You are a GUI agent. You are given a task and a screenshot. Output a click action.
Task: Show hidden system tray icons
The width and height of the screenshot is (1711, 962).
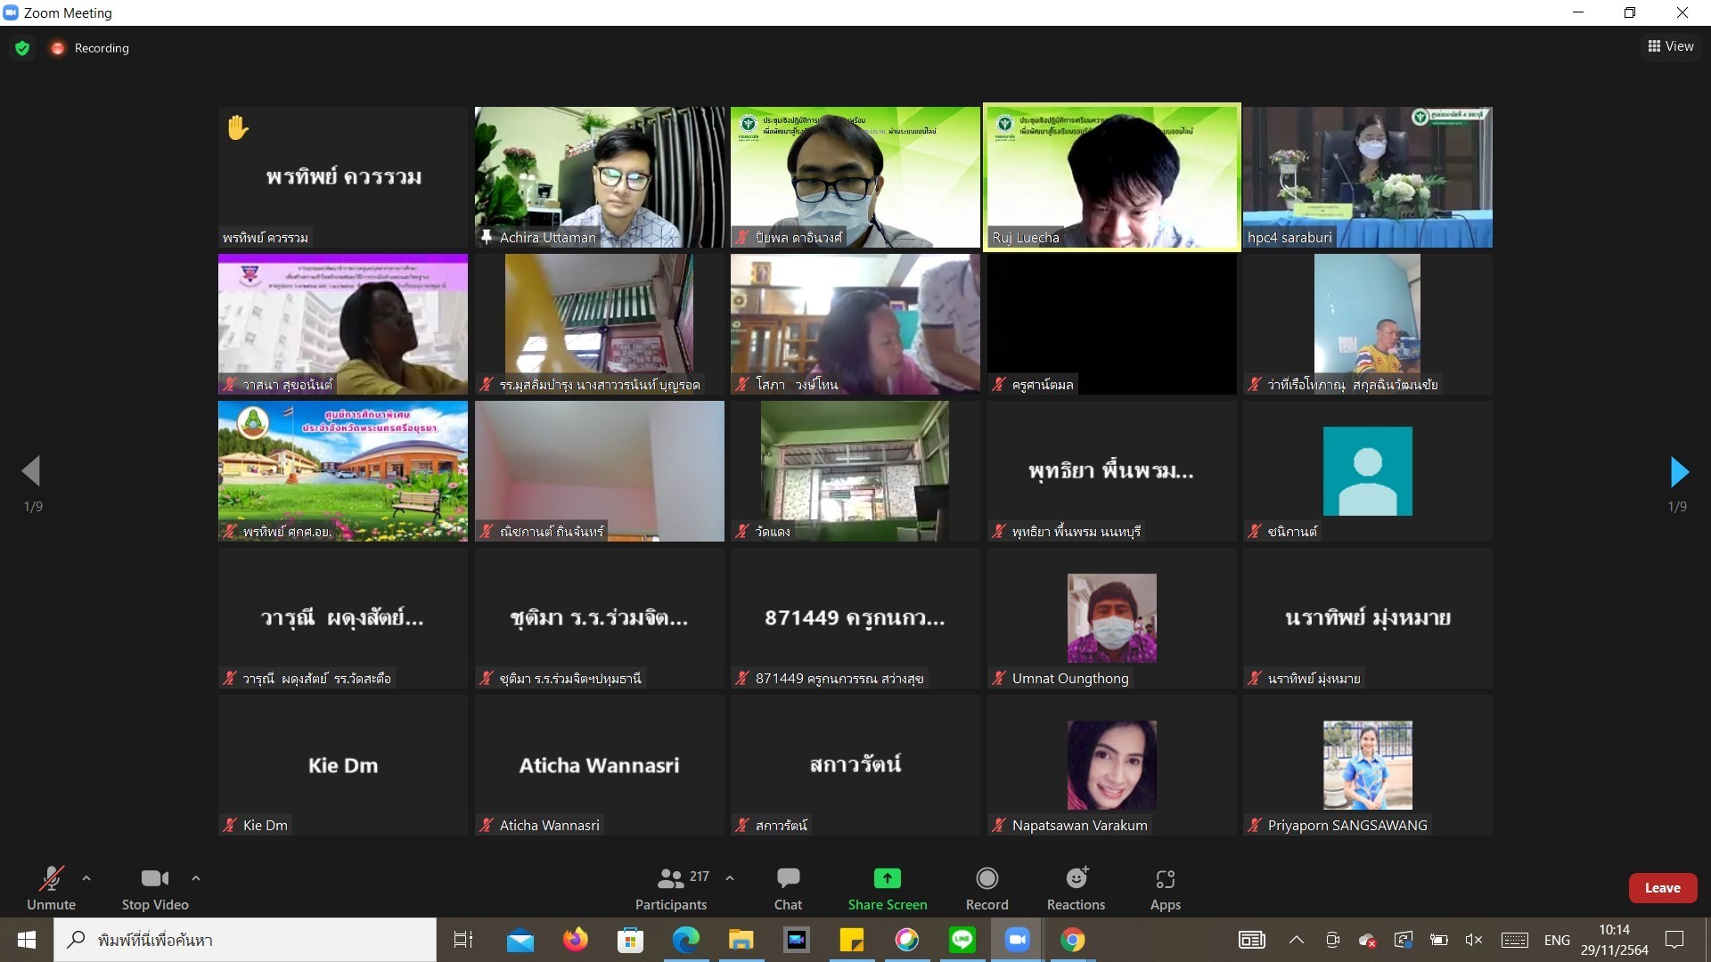tap(1297, 940)
